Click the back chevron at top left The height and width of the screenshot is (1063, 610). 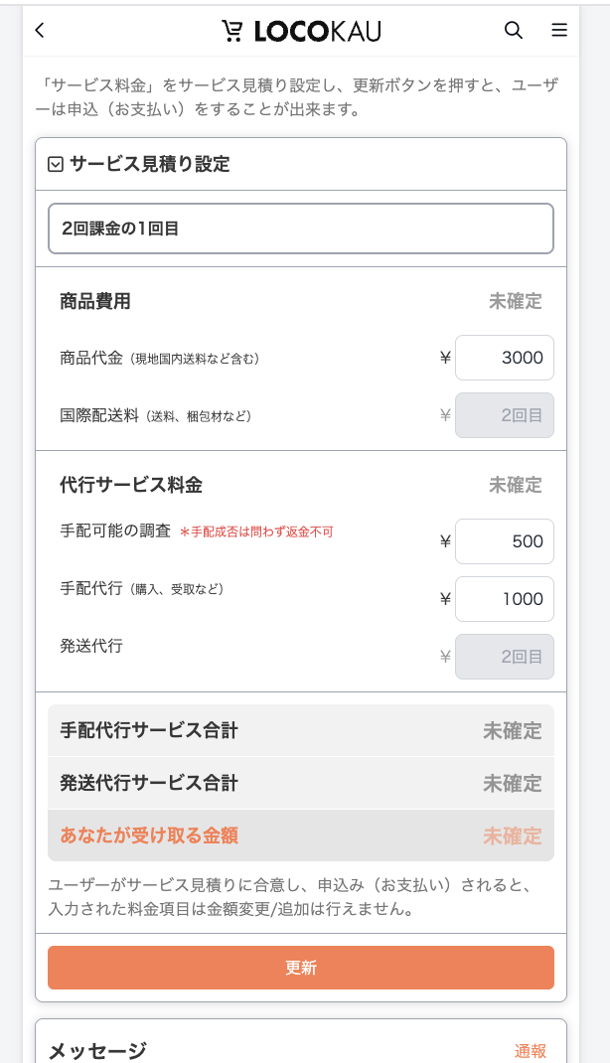[39, 30]
